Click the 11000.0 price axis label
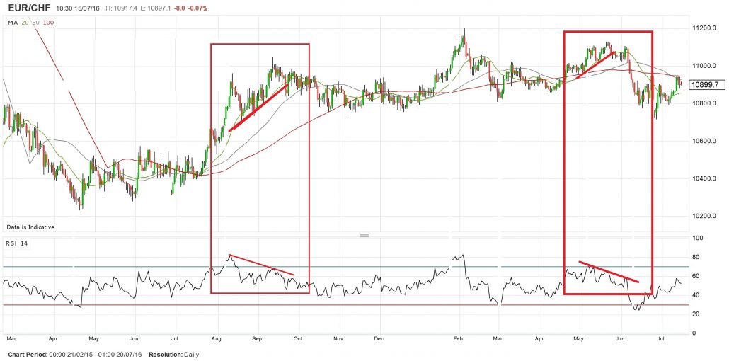This screenshot has width=729, height=361. click(x=705, y=66)
